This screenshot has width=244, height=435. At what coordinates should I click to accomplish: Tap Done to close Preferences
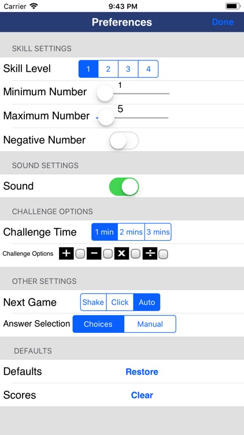pyautogui.click(x=223, y=22)
